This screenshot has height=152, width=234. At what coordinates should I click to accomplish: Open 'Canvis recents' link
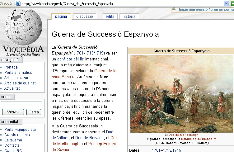[17, 135]
